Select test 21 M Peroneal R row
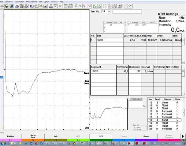This screenshot has width=186, height=146. pos(164,129)
